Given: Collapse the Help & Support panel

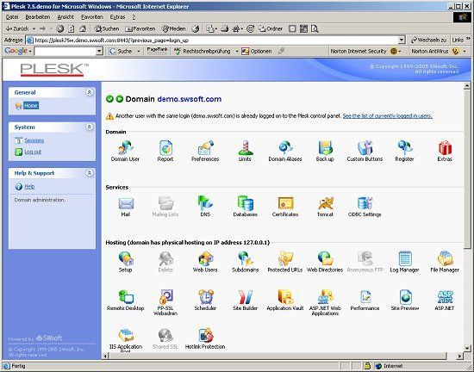Looking at the screenshot, I should coord(90,173).
